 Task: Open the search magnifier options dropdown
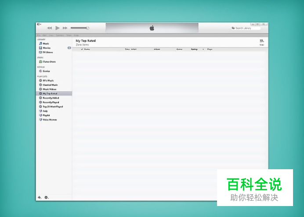[233, 28]
